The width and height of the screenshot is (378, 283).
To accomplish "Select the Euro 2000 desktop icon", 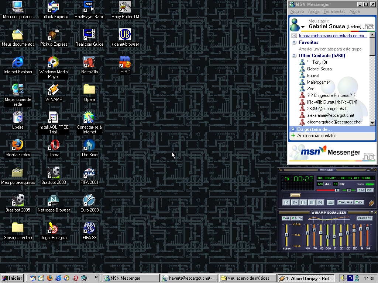I will (x=89, y=203).
